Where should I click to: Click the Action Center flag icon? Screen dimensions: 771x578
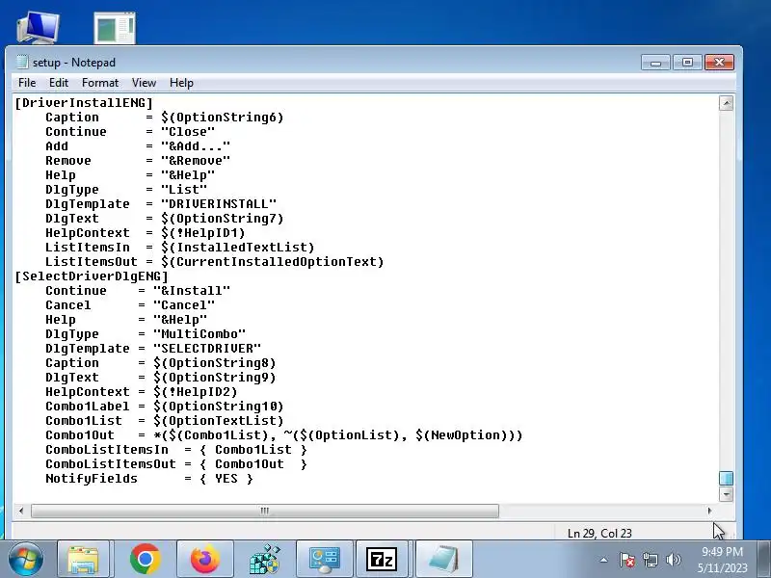click(x=627, y=560)
